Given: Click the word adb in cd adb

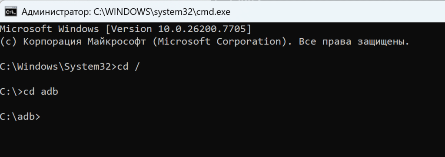Looking at the screenshot, I should 50,92.
